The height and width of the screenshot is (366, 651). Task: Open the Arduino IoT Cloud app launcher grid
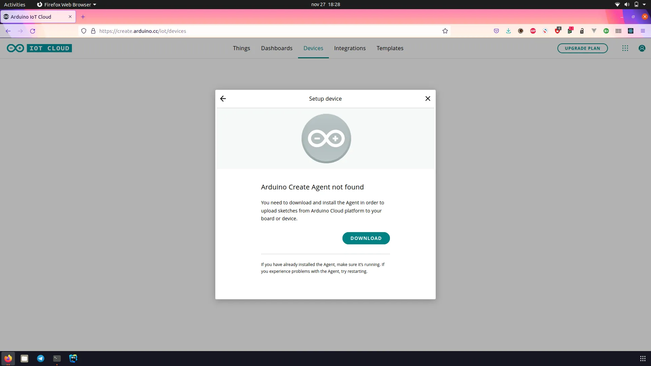[625, 48]
